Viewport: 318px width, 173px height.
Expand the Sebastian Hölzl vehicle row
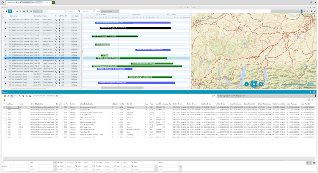pyautogui.click(x=5, y=23)
